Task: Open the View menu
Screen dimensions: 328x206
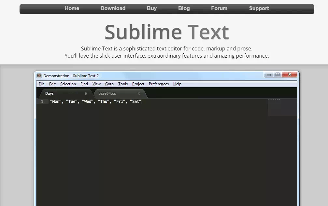Action: [96, 84]
